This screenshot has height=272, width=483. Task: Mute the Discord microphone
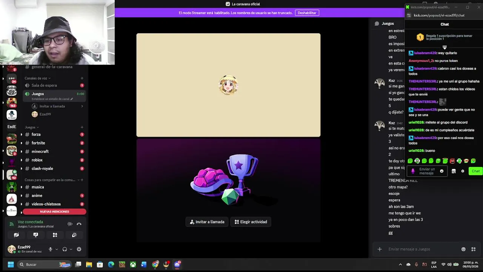point(50,249)
